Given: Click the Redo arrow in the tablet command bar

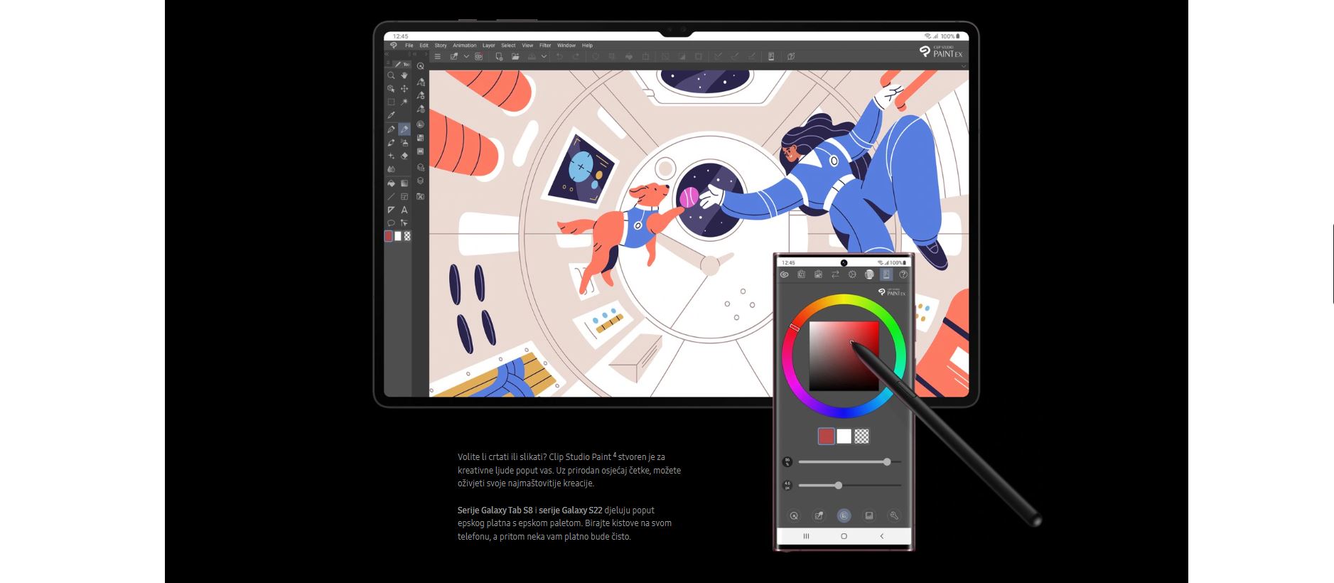Looking at the screenshot, I should point(576,56).
